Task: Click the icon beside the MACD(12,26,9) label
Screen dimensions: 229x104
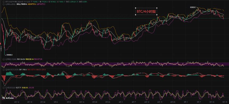Action: tap(6, 70)
